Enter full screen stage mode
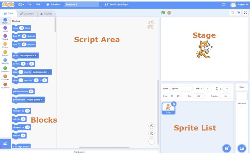This screenshot has width=252, height=155. (x=245, y=13)
